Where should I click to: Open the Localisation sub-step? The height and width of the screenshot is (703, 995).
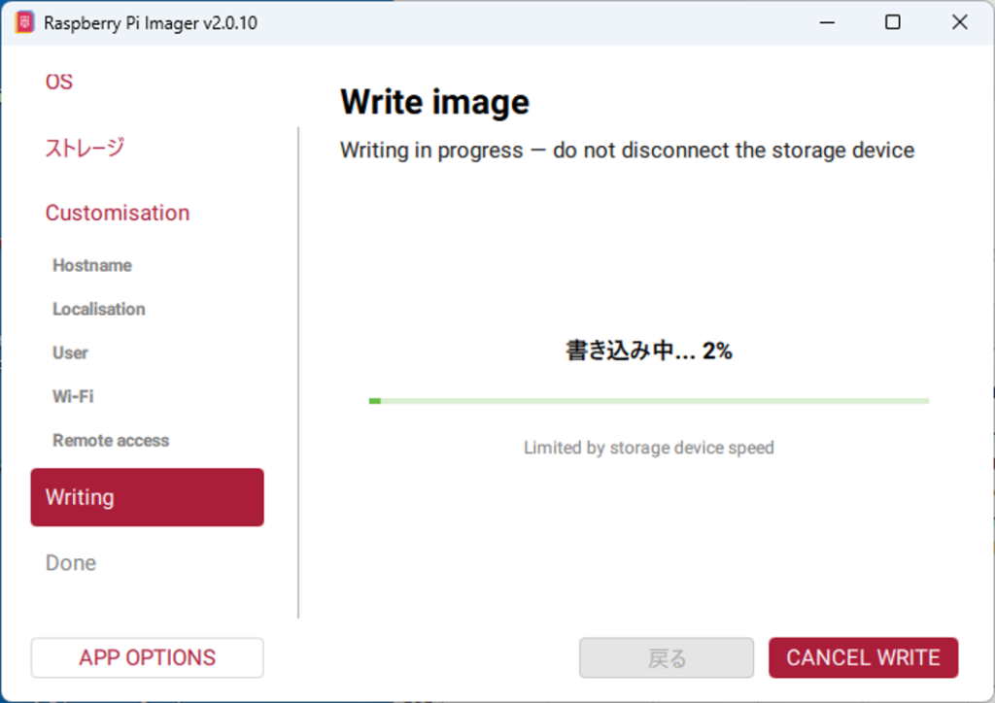point(99,309)
